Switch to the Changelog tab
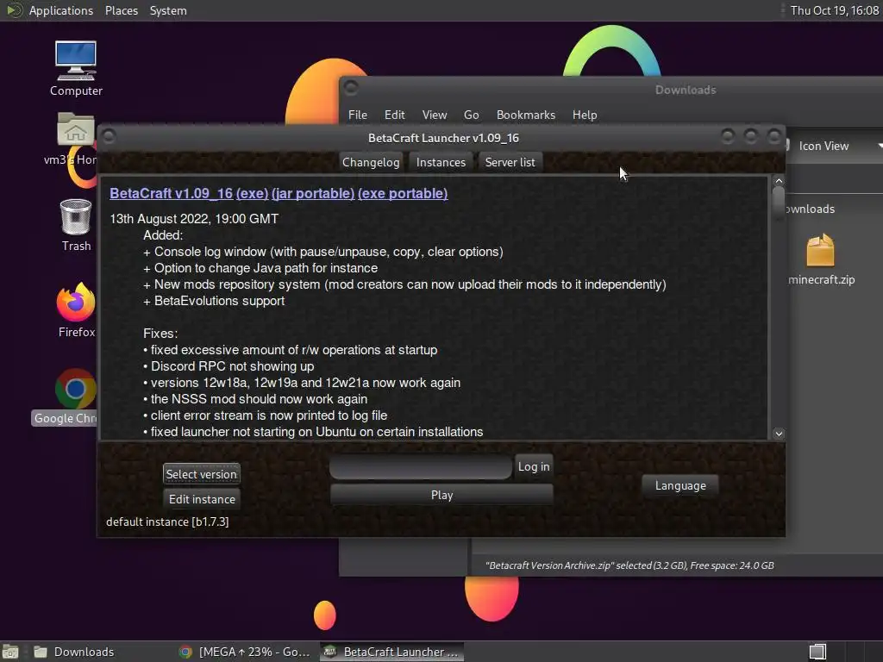The image size is (883, 662). point(371,162)
